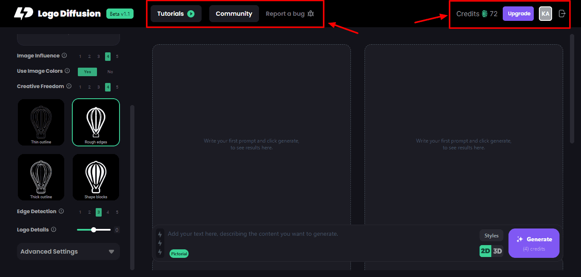Screen dimensions: 581x277
Task: Set Creative Freedom to 5
Action: tap(117, 87)
